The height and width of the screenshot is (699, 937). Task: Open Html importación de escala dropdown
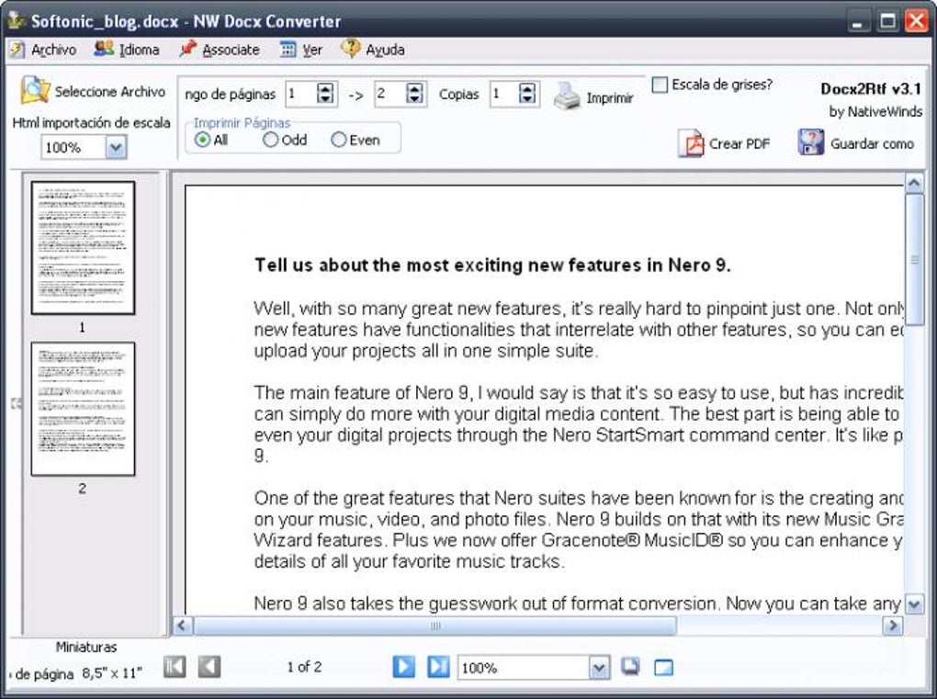point(116,147)
